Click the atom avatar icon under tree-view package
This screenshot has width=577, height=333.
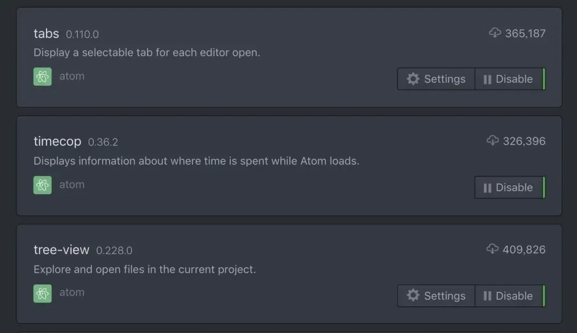(43, 294)
